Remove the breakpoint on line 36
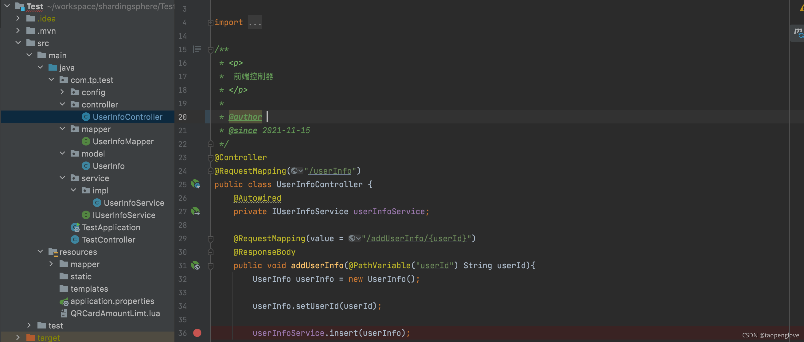The height and width of the screenshot is (342, 804). [x=197, y=333]
